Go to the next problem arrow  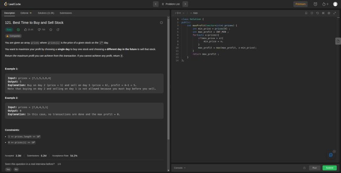(185, 4)
